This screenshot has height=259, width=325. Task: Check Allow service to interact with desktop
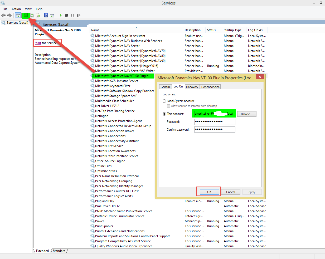[x=168, y=106]
